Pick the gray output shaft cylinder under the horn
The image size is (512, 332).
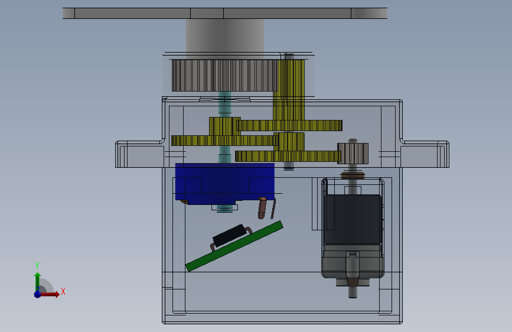224,38
